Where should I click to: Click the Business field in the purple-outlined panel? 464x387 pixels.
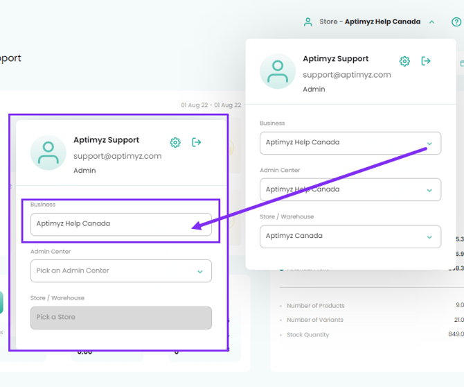coord(121,224)
